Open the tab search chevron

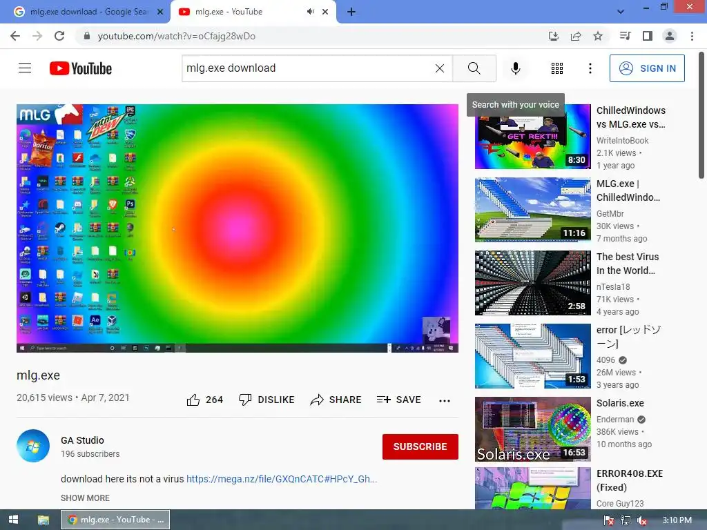point(621,12)
